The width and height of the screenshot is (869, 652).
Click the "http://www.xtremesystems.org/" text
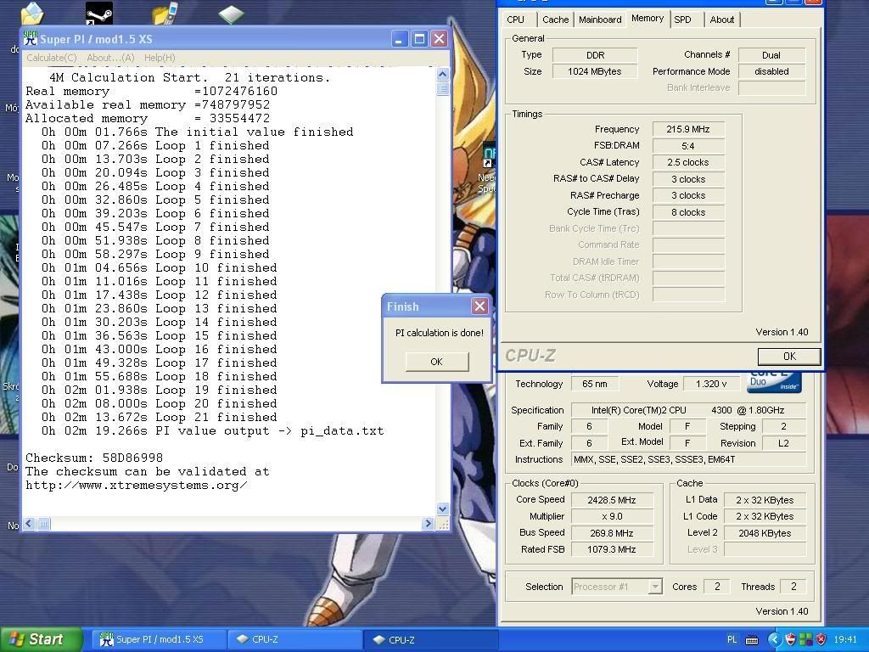(137, 485)
